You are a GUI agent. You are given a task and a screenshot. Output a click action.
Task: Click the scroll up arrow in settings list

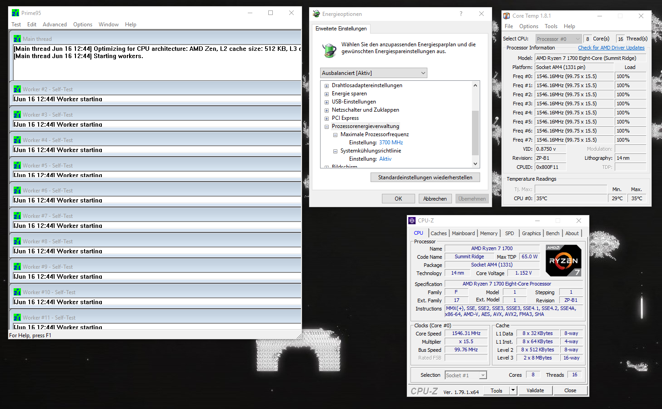[x=476, y=85]
